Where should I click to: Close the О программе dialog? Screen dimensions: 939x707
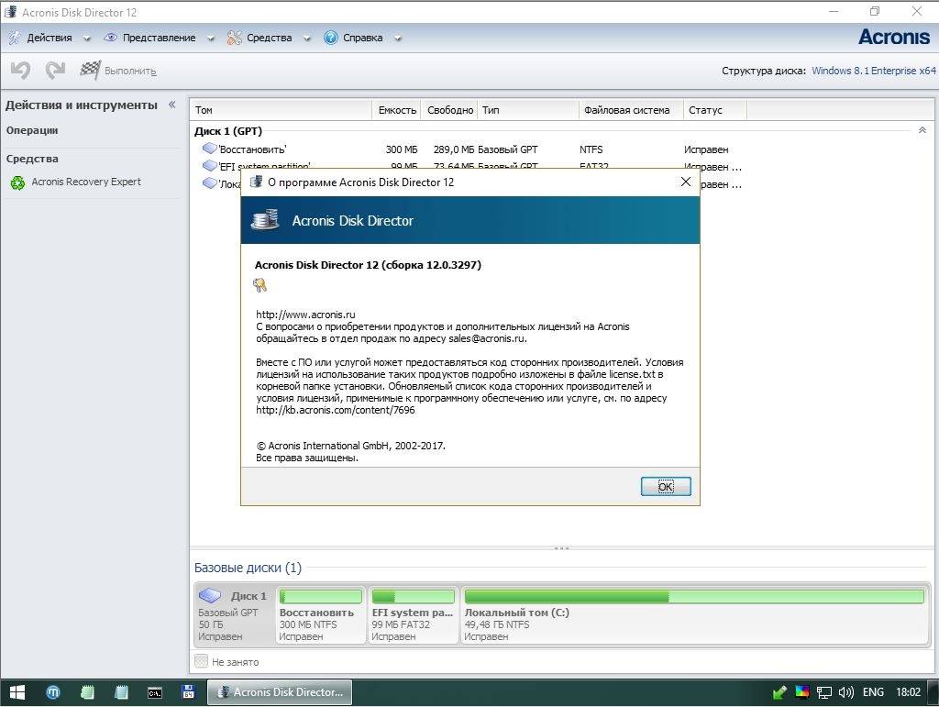(686, 182)
